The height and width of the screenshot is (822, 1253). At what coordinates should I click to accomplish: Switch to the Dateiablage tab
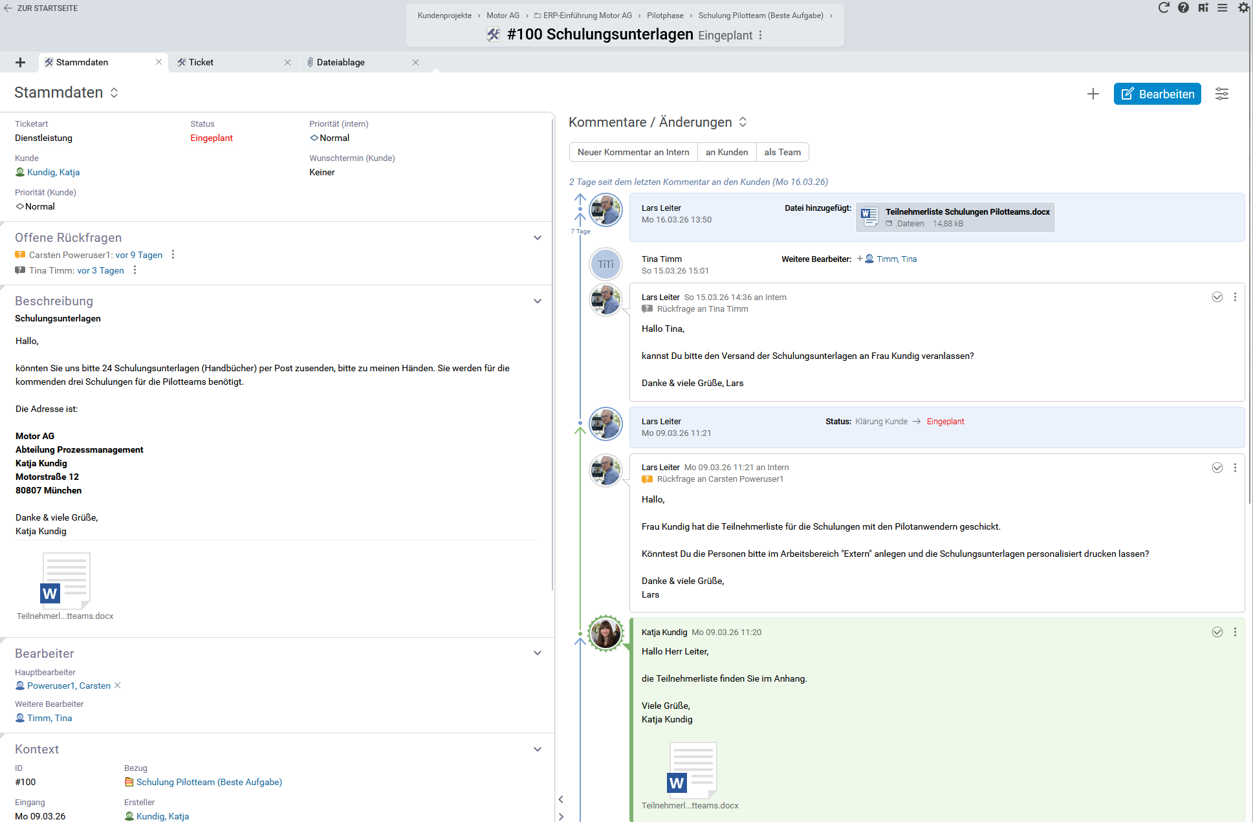pos(341,62)
